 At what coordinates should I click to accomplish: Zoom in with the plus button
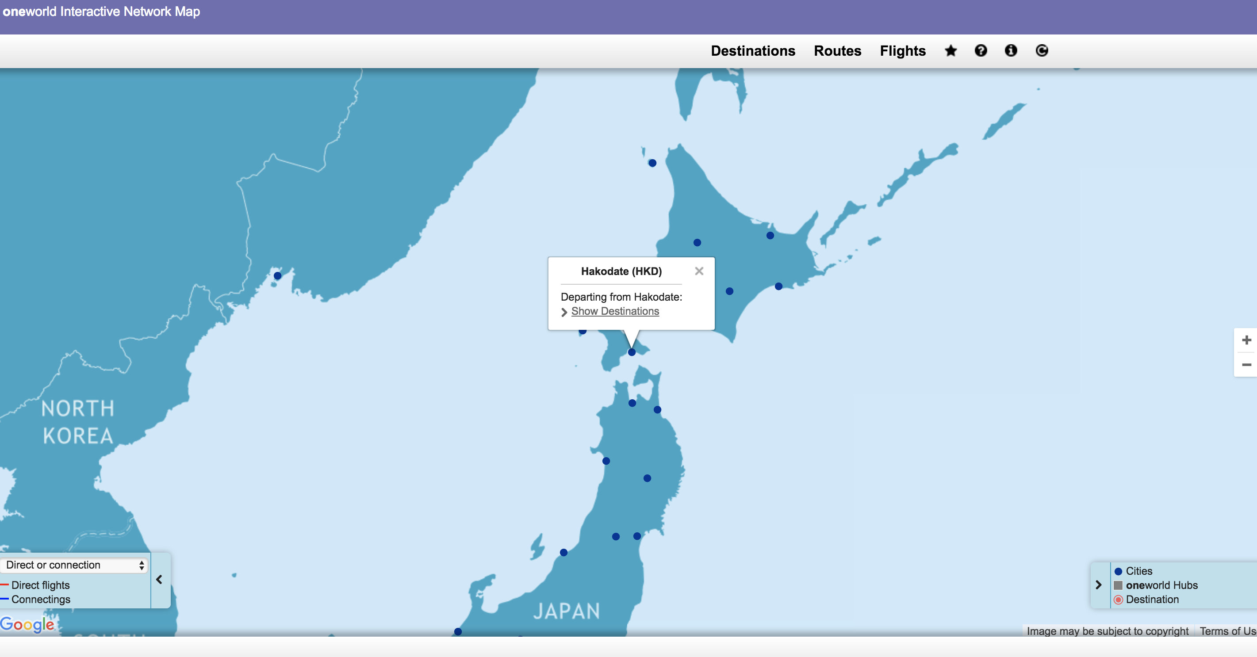pyautogui.click(x=1246, y=340)
